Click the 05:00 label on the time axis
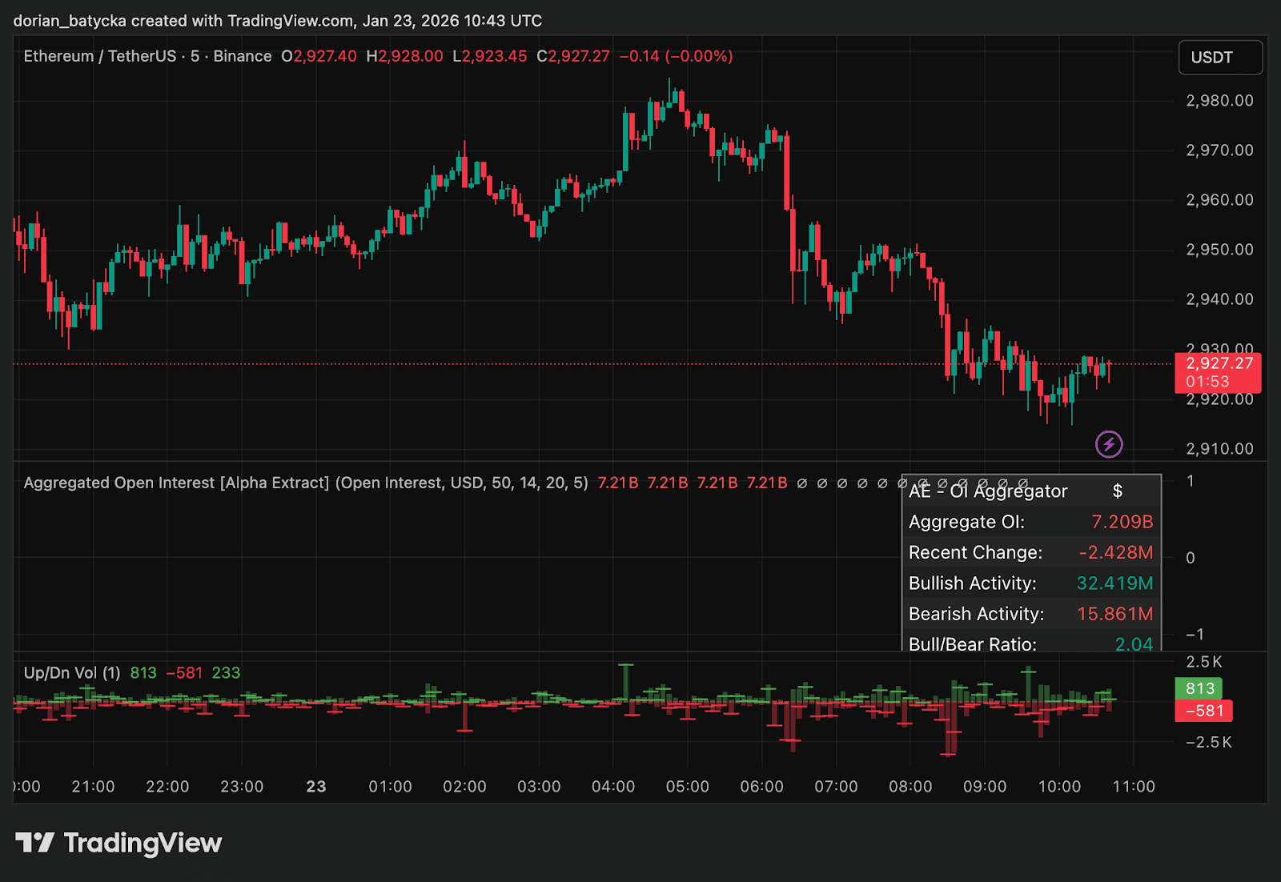The image size is (1281, 882). coord(687,787)
